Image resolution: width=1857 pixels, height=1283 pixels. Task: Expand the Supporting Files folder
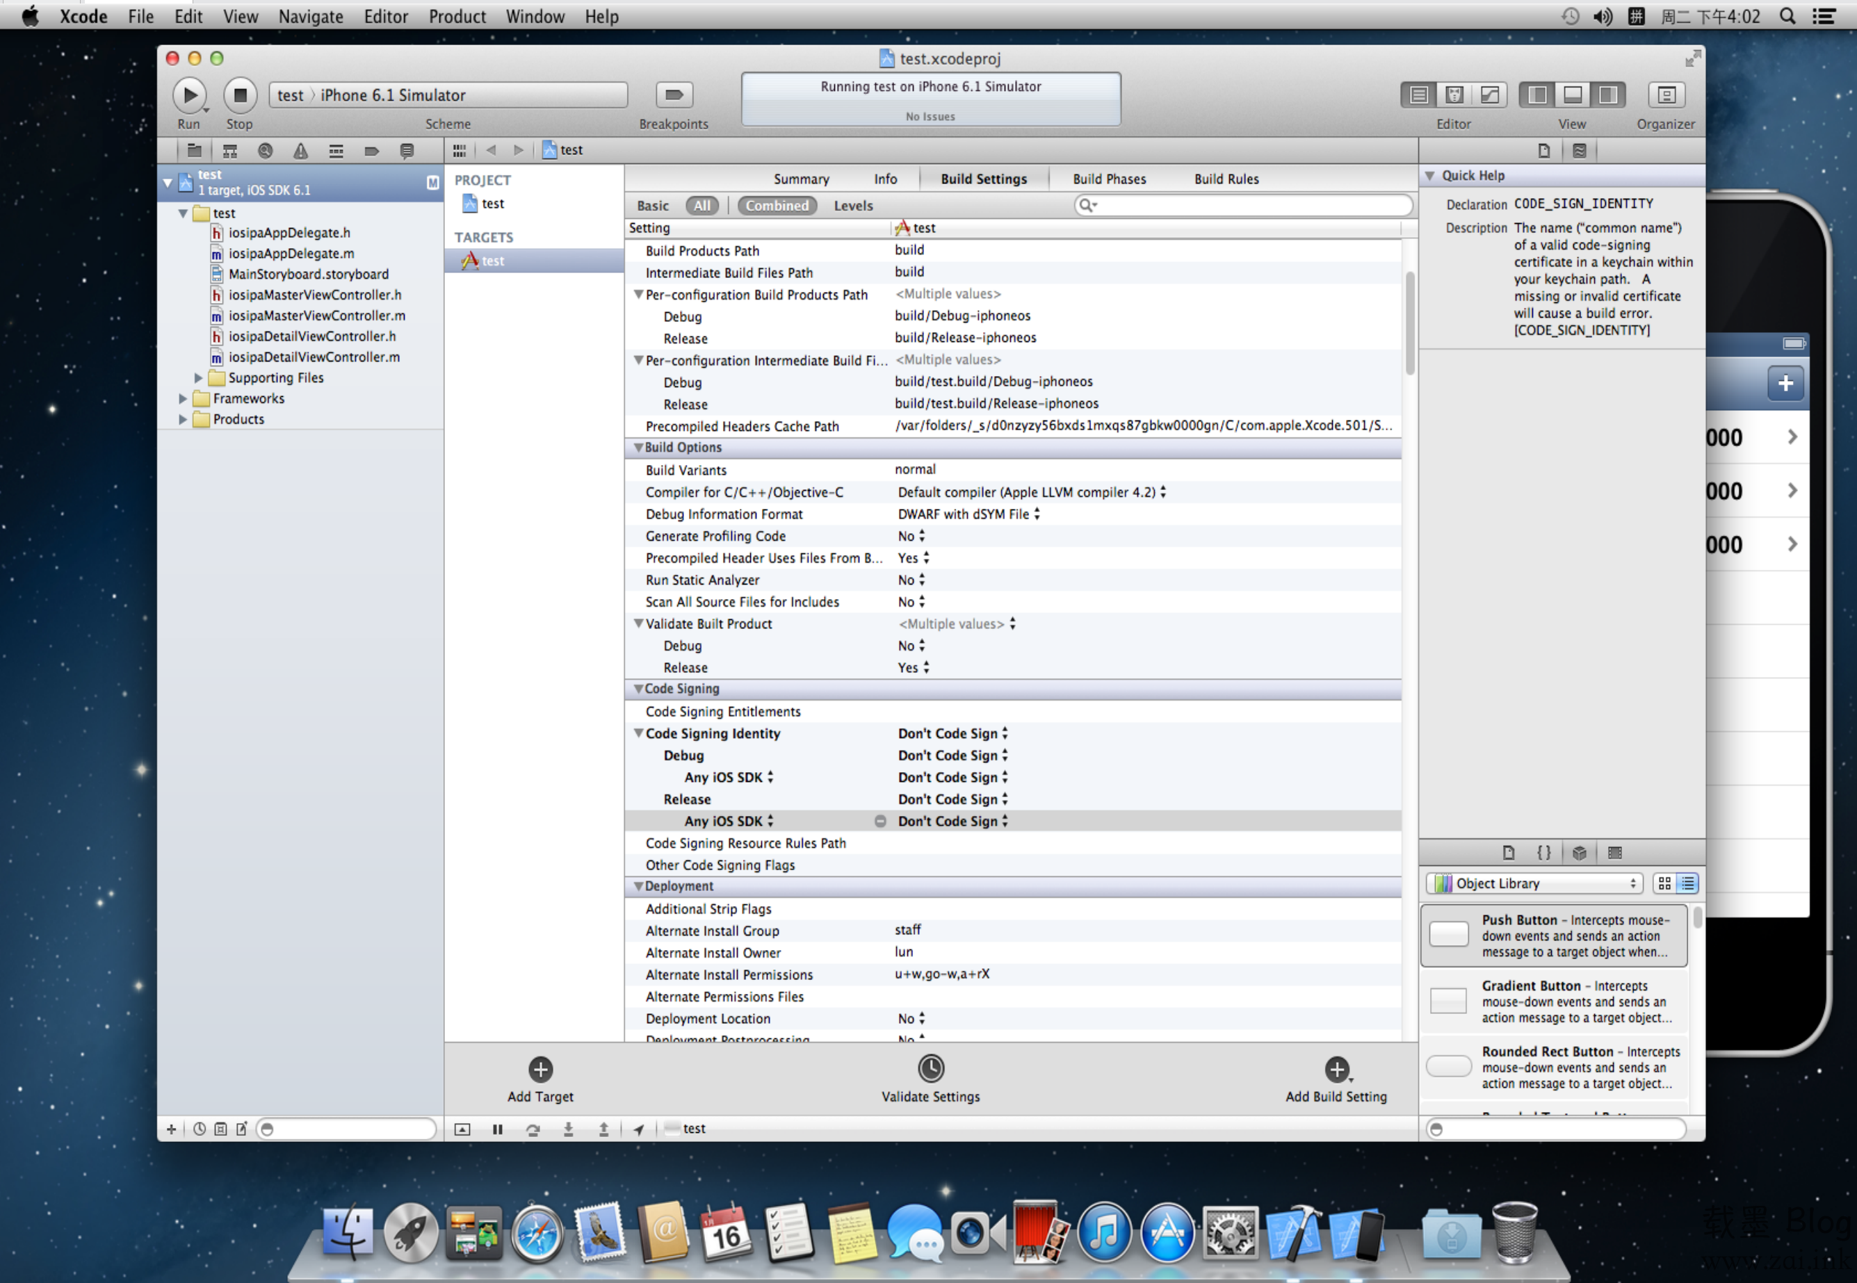tap(199, 378)
